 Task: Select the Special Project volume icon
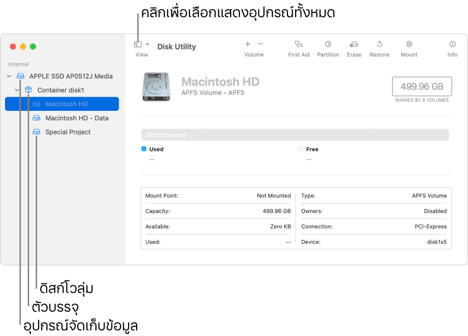tap(36, 132)
